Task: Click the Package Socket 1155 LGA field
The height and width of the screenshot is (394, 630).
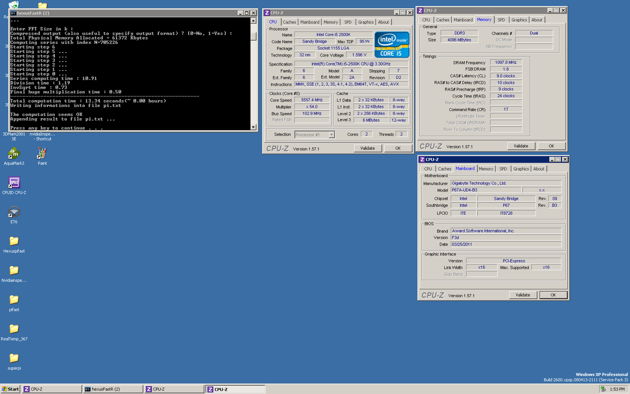Action: (x=334, y=48)
